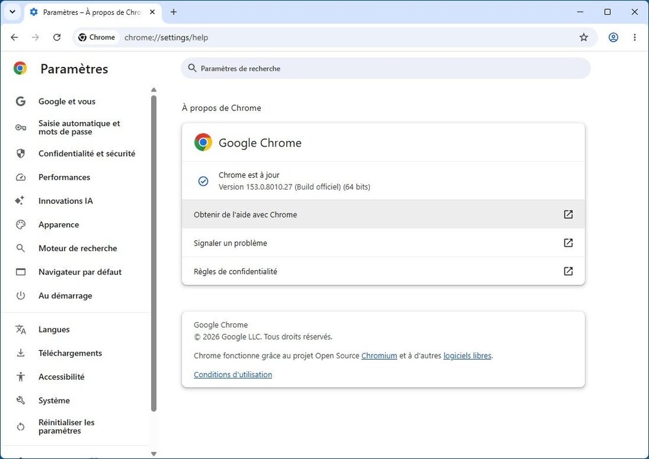Viewport: 649px width, 459px height.
Task: Click Obtenir de l'aide avec Chrome row
Action: (x=384, y=214)
